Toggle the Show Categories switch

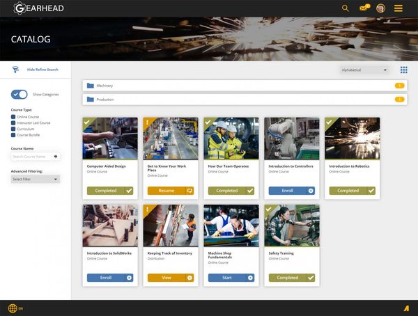pyautogui.click(x=20, y=95)
